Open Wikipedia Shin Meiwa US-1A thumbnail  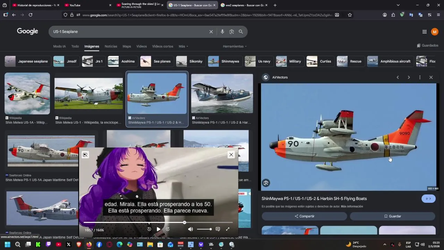pyautogui.click(x=27, y=93)
